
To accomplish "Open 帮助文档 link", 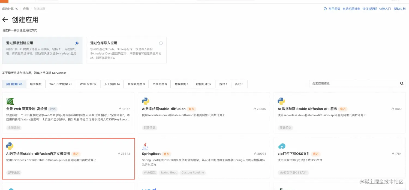I will 400,9.
